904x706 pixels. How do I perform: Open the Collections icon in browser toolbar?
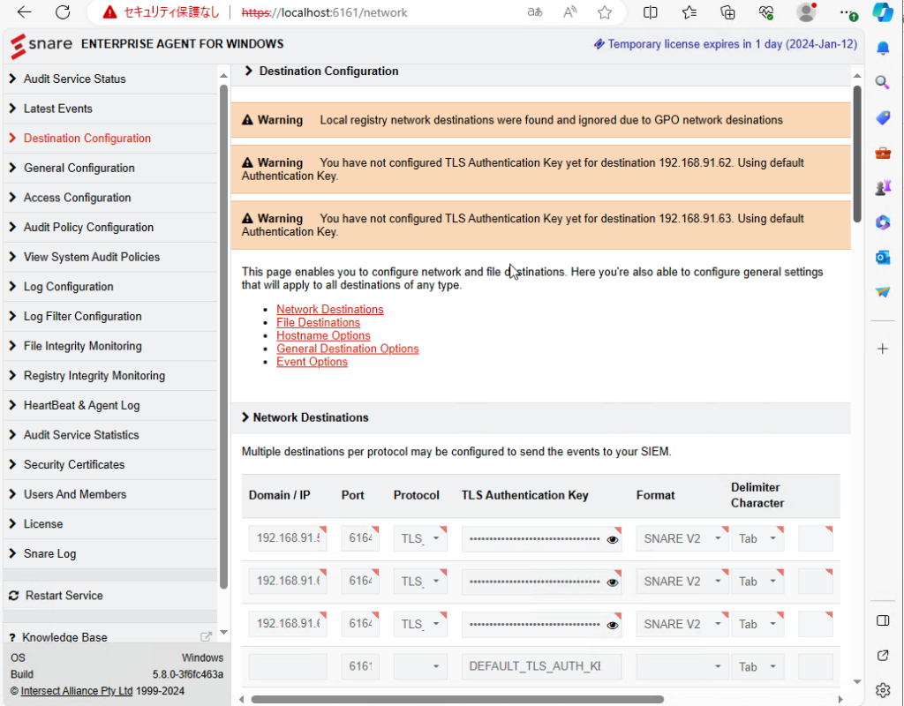(727, 12)
